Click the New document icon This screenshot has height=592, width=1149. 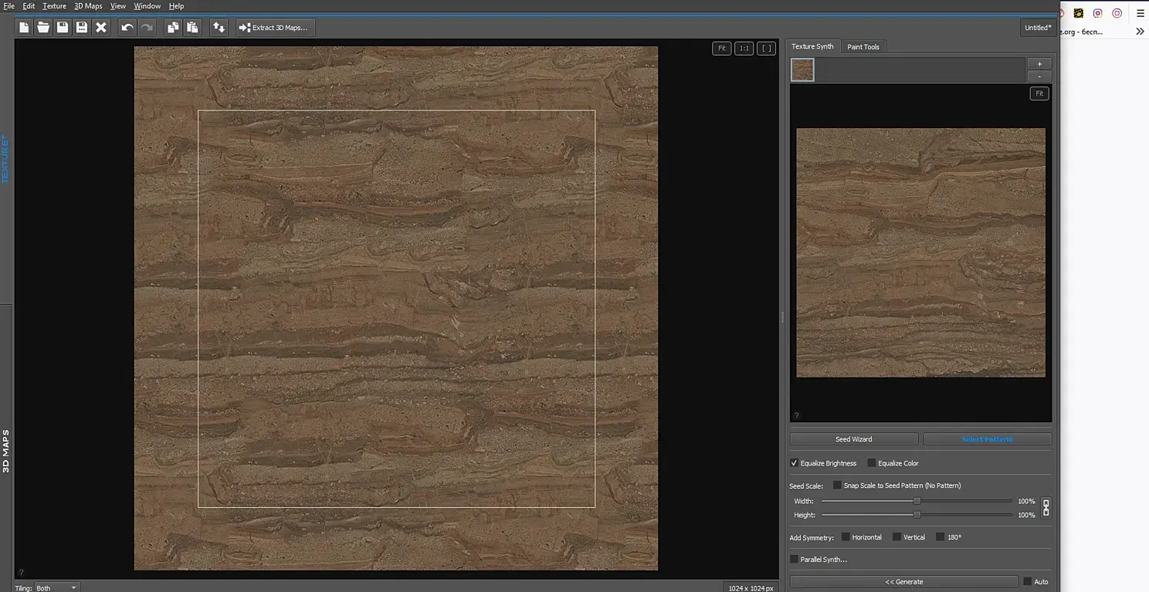[25, 28]
